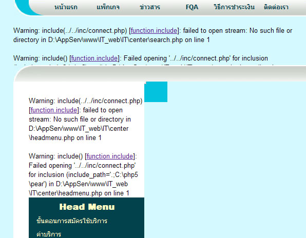Follow function.include link in search.php failed stream warning
This screenshot has height=238, width=306.
tap(154, 31)
